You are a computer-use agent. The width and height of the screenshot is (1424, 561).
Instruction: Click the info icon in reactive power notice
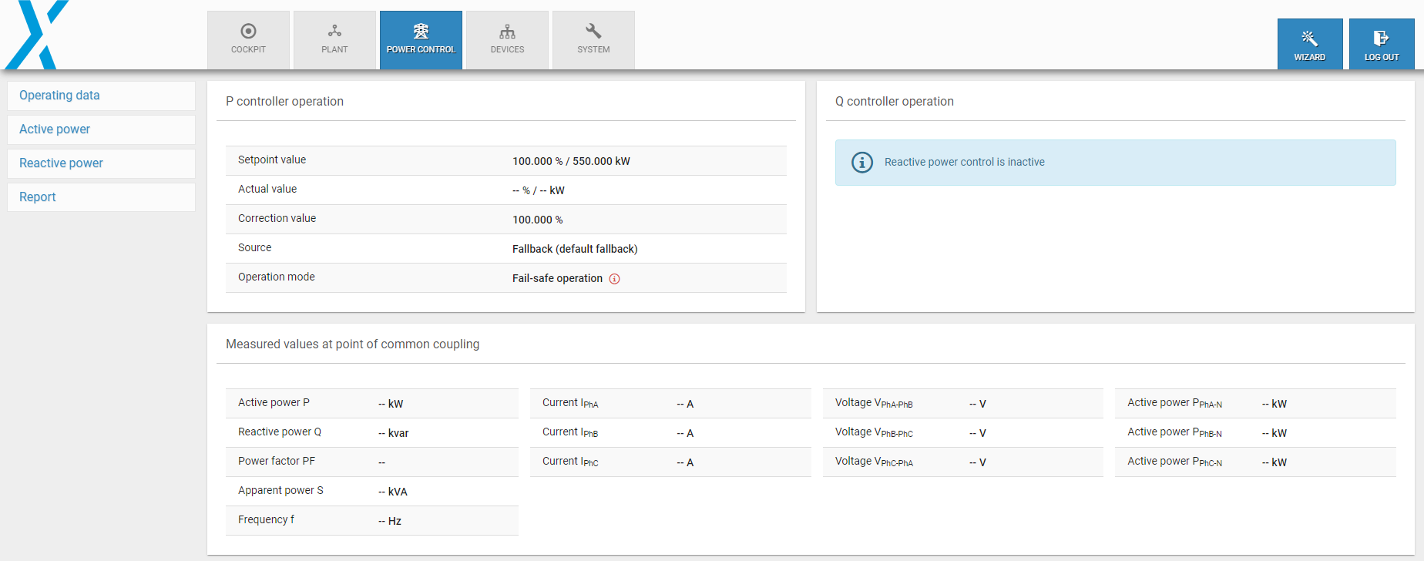click(862, 163)
